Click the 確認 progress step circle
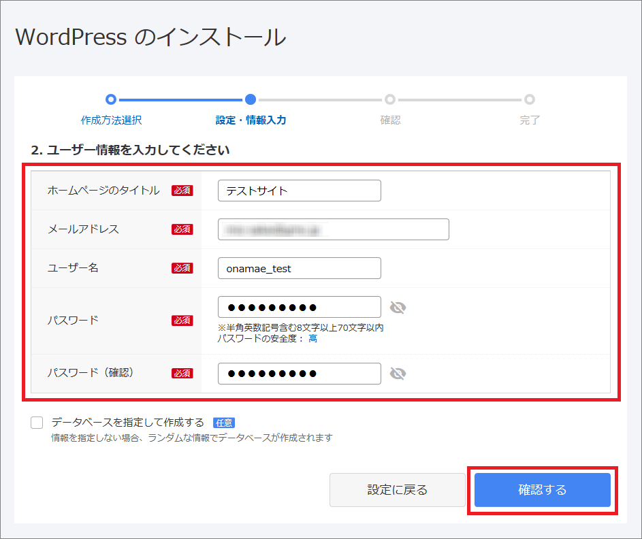 click(x=390, y=99)
